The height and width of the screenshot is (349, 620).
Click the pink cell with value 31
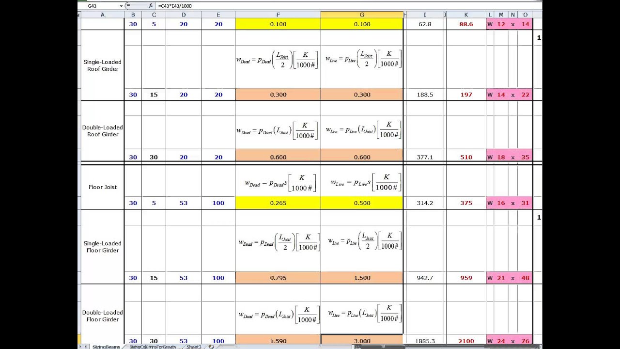tap(525, 203)
